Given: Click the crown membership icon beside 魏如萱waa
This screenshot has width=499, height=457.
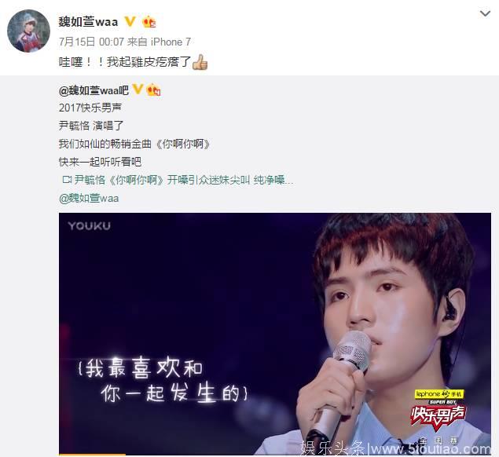Looking at the screenshot, I should 149,22.
